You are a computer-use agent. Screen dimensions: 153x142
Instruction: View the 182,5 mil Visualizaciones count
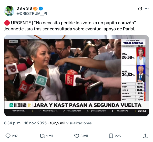[71, 123]
